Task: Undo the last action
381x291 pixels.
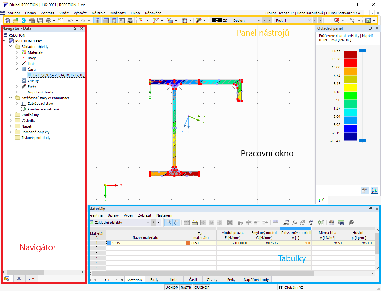Action: 71,21
